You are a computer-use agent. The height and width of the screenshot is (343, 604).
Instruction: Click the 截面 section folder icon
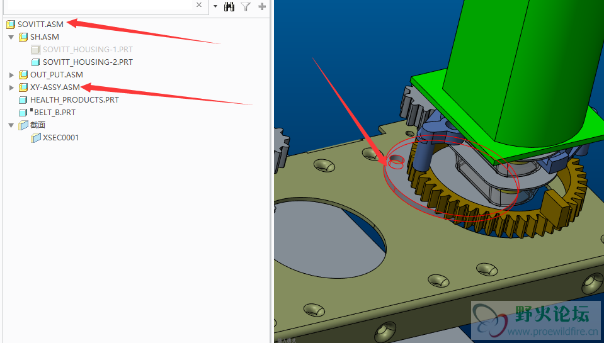[23, 125]
